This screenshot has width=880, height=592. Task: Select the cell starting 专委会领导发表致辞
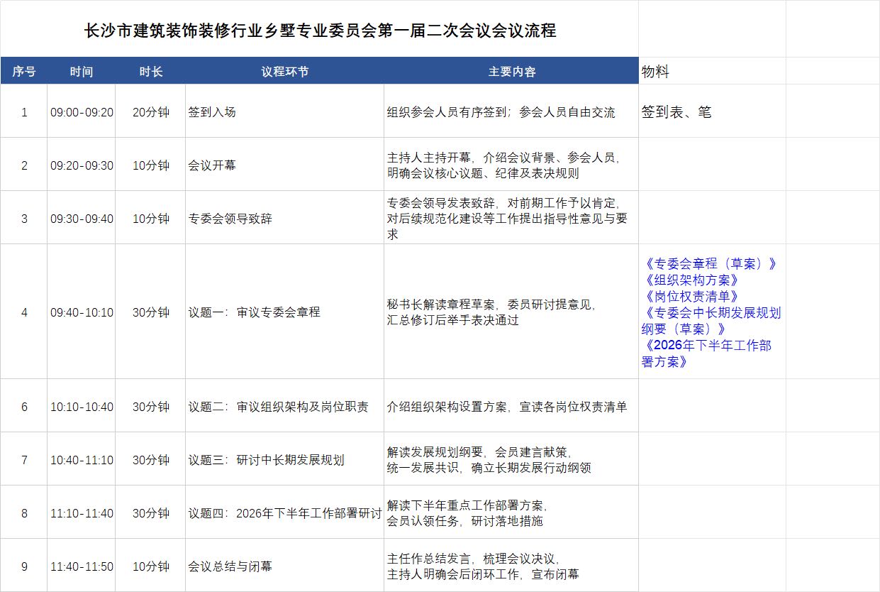click(511, 218)
